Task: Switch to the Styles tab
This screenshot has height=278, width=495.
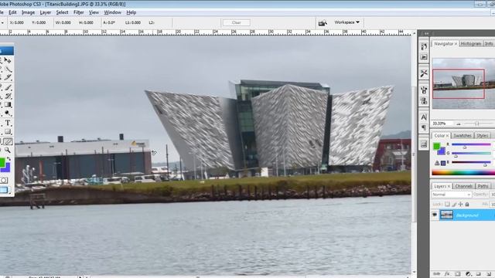Action: pos(482,136)
